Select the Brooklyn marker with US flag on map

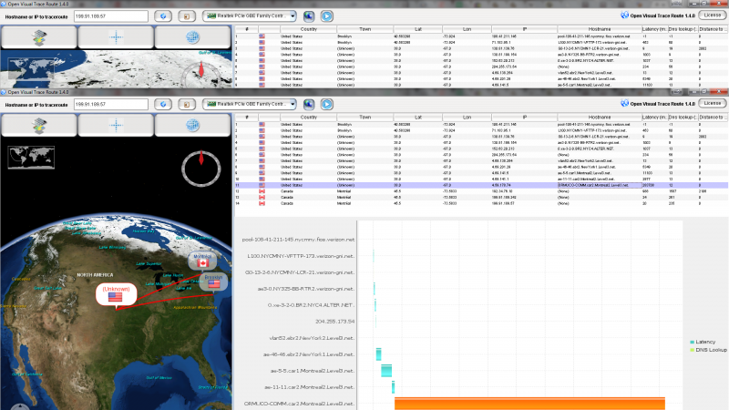pos(213,282)
